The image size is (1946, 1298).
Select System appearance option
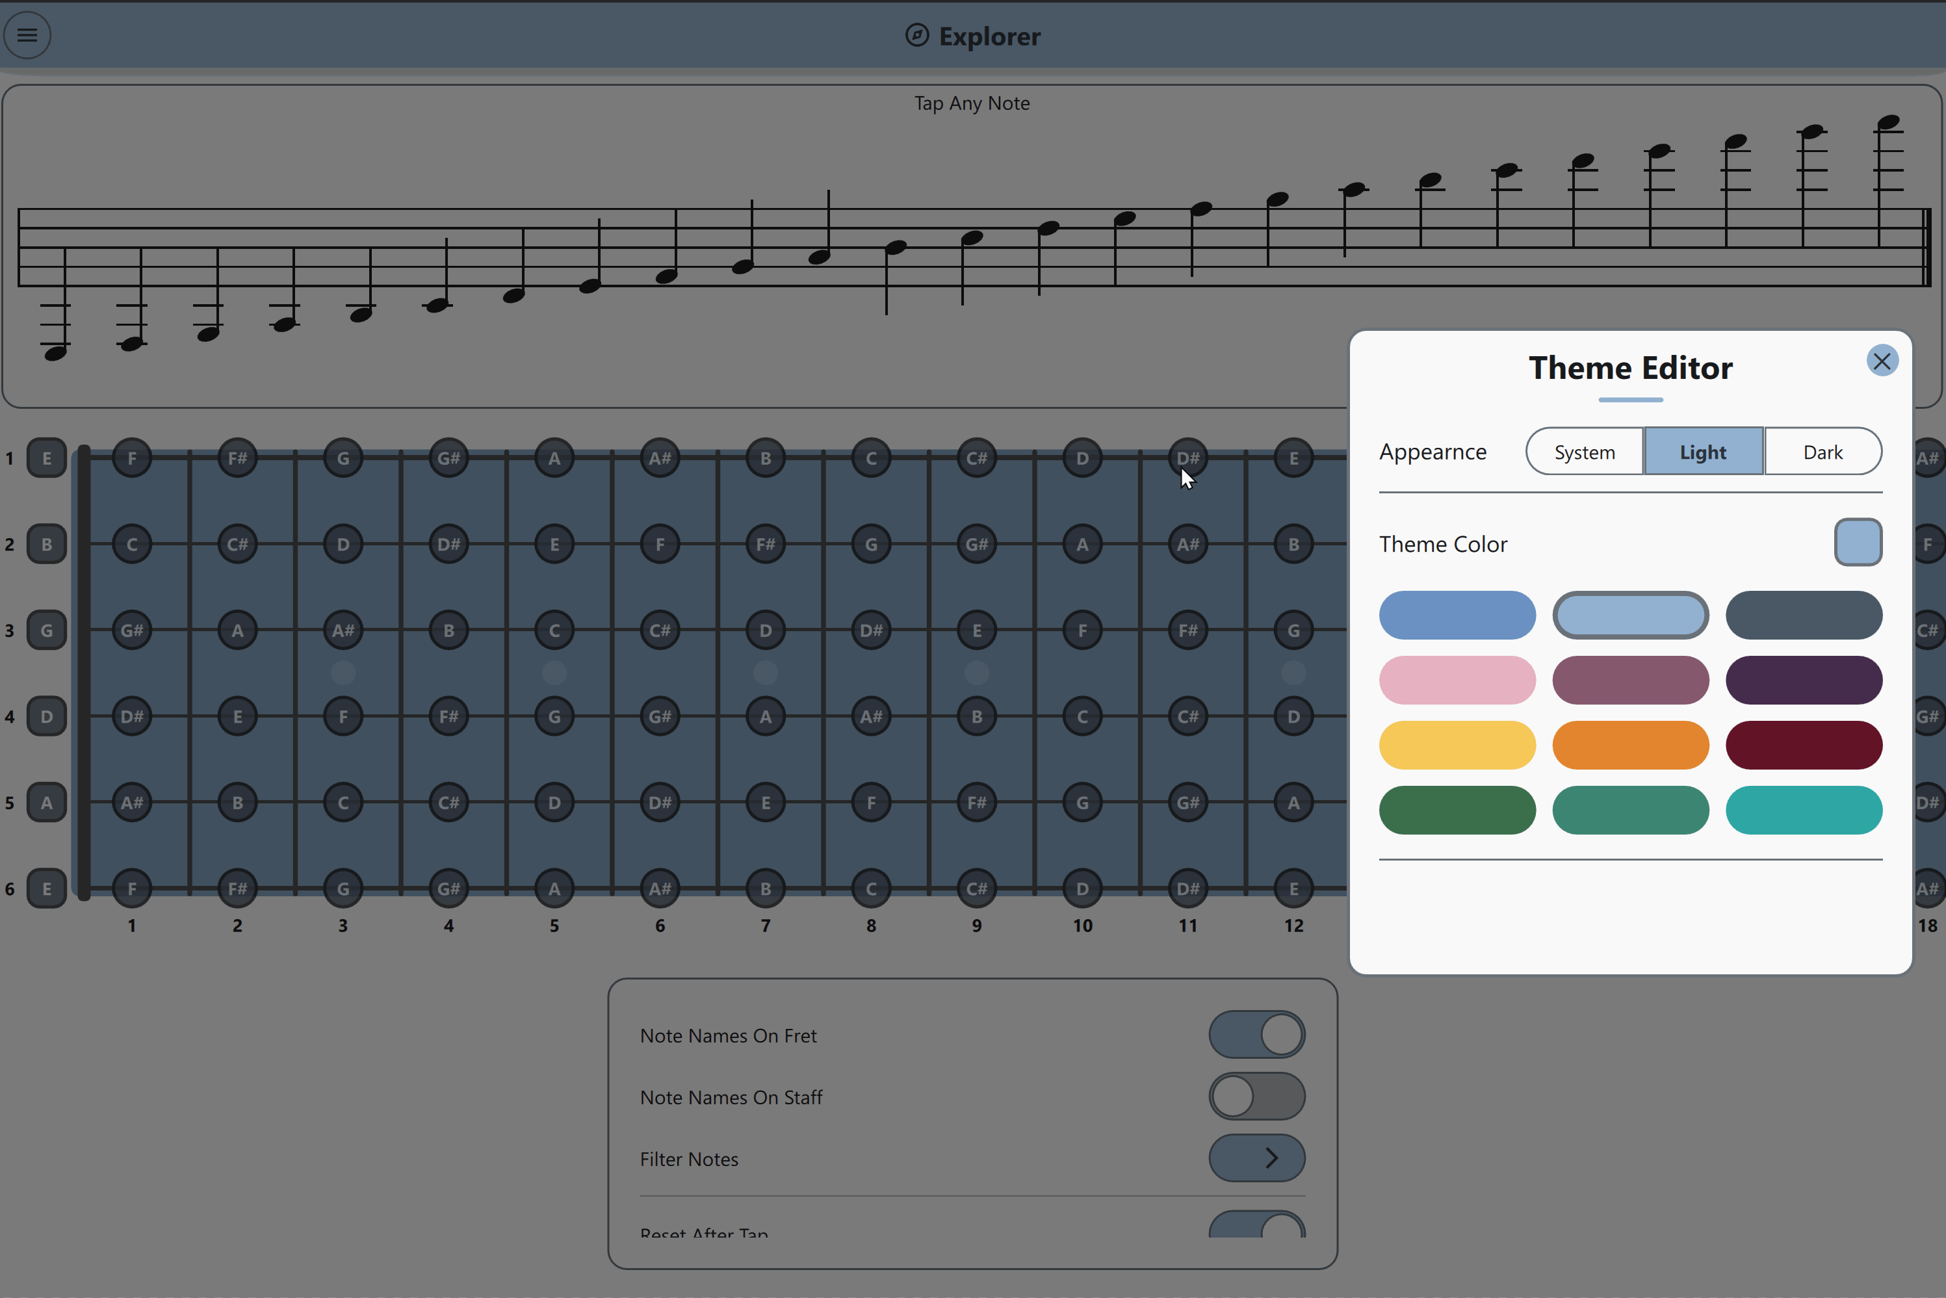click(x=1584, y=452)
